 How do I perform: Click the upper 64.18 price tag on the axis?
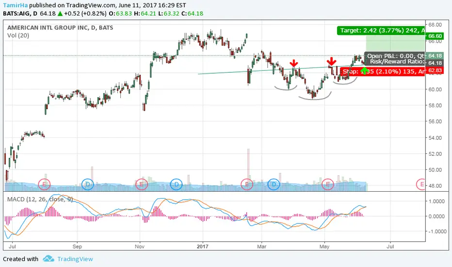[x=435, y=56]
